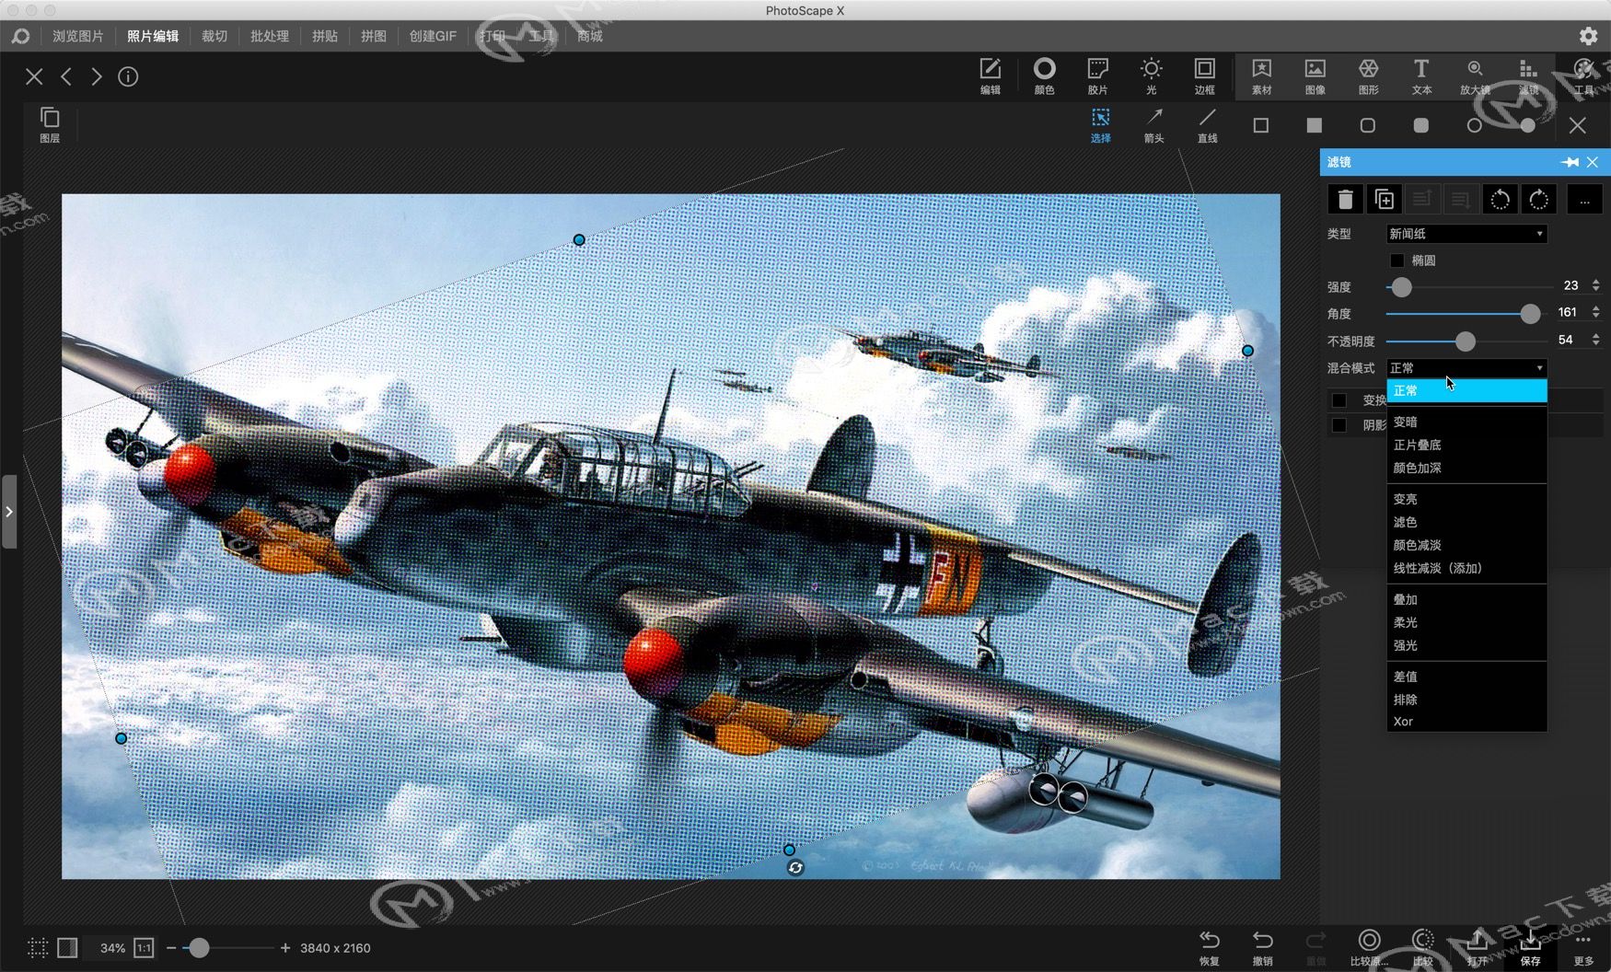Toggle the split compare view icon
This screenshot has height=972, width=1611.
[x=67, y=948]
